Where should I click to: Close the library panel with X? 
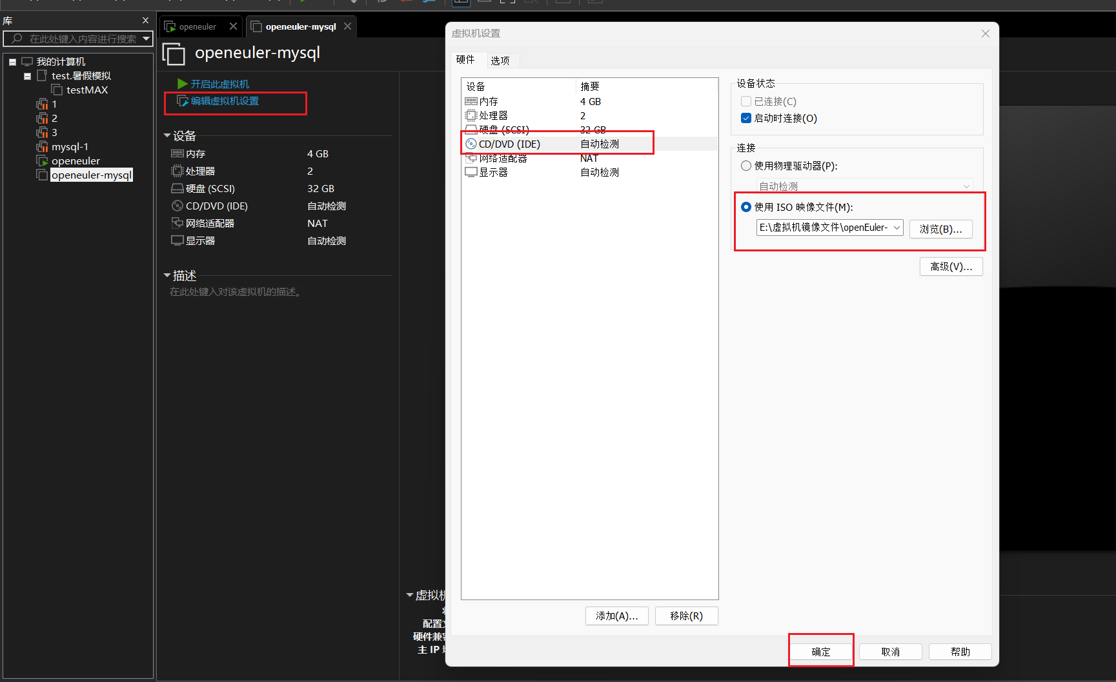[x=145, y=21]
